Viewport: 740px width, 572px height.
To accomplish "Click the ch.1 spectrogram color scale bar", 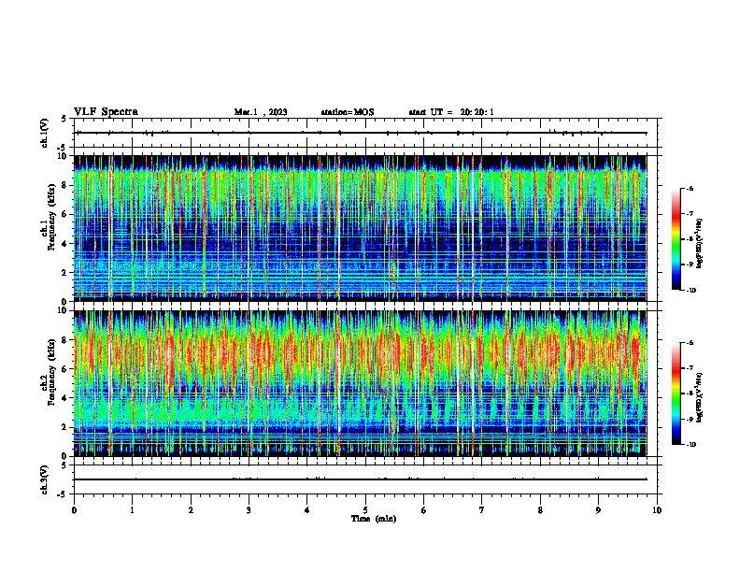I will (x=676, y=239).
